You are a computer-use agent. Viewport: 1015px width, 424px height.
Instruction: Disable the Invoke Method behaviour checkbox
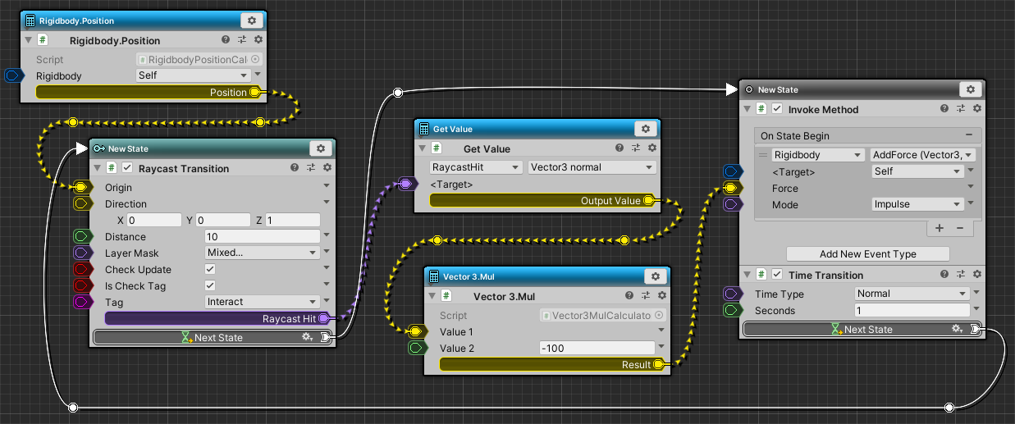(x=777, y=109)
